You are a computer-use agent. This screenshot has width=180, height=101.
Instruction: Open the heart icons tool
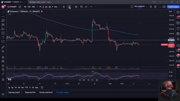point(3,42)
